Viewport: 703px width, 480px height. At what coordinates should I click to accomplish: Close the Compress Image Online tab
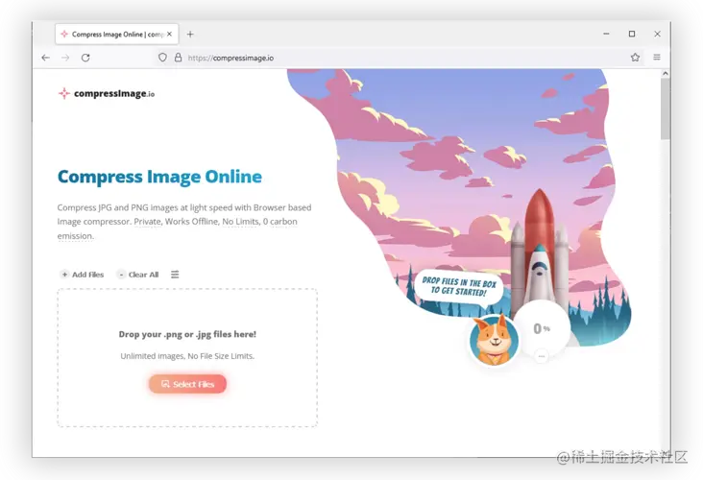pyautogui.click(x=169, y=34)
